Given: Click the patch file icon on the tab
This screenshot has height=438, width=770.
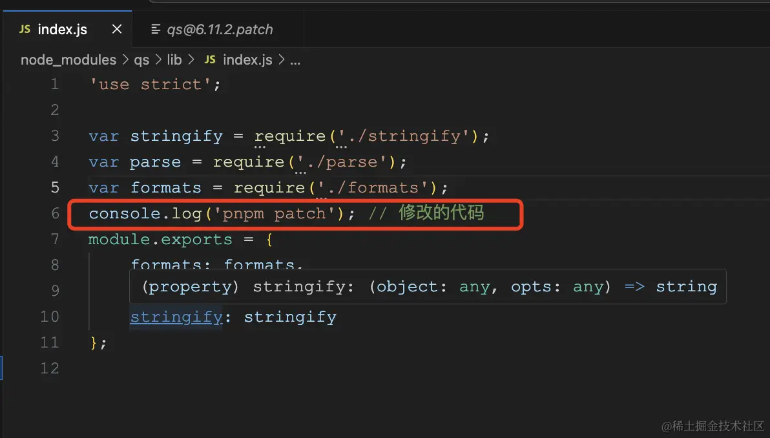Looking at the screenshot, I should (x=155, y=30).
